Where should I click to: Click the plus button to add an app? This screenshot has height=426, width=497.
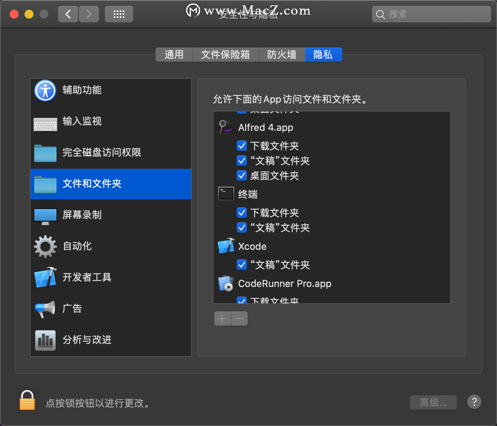pos(222,319)
